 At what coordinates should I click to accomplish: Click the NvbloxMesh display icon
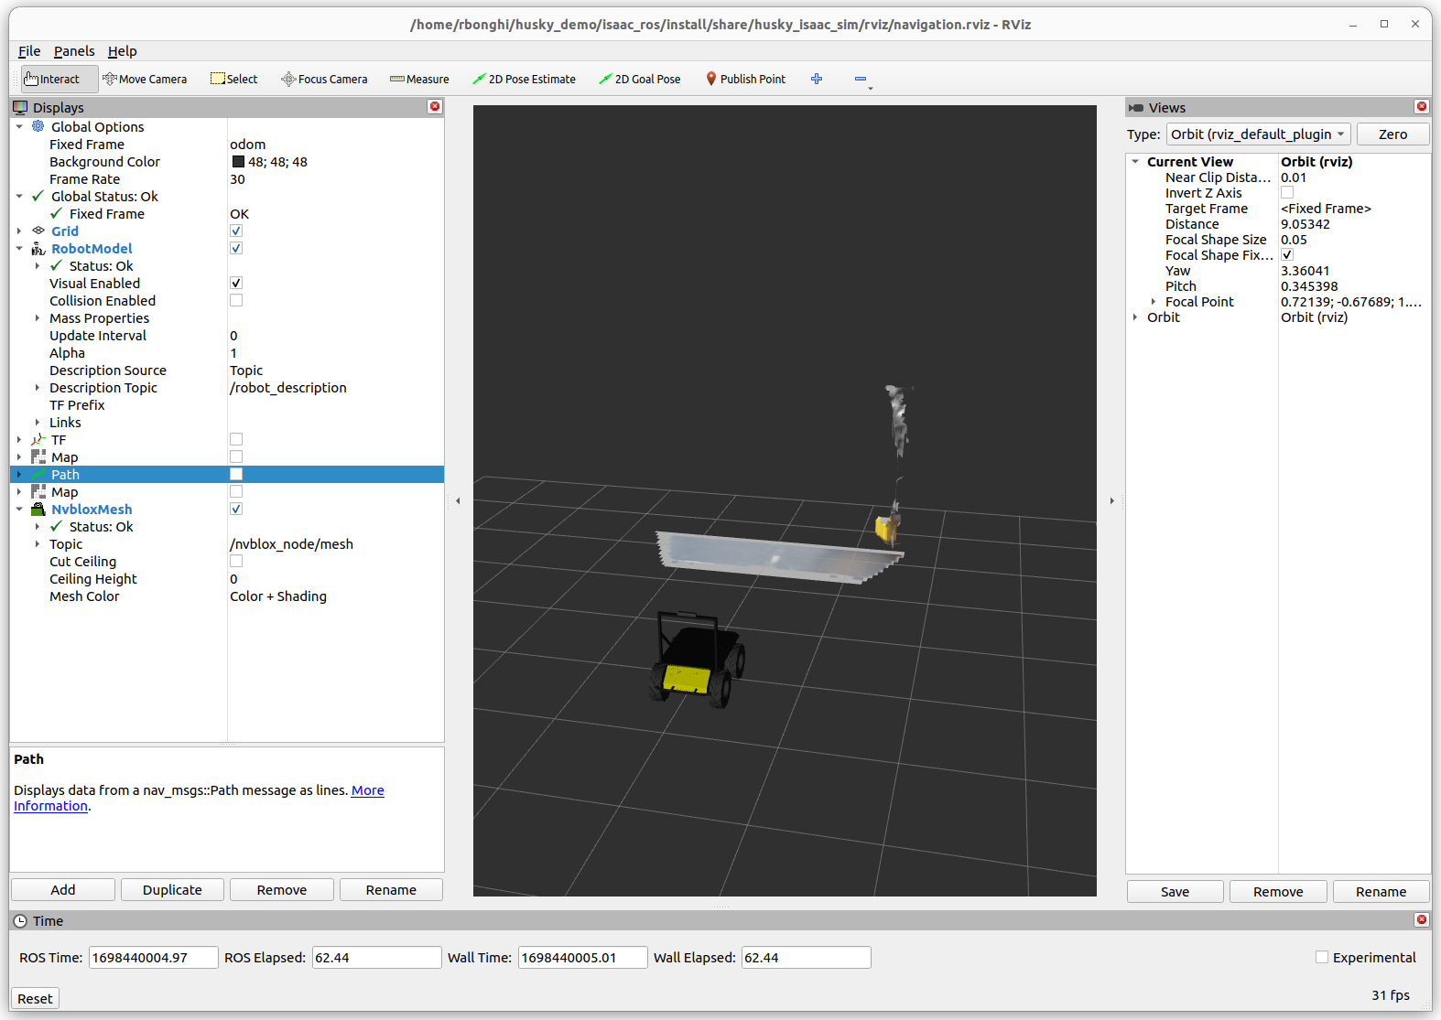pos(38,510)
